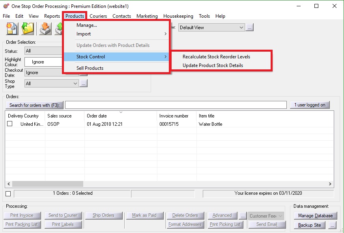Open the Contacts menu
344x233 pixels.
pyautogui.click(x=122, y=16)
